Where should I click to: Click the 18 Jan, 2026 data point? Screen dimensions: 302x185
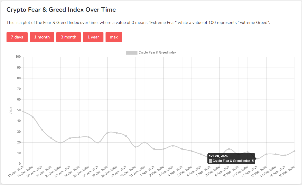[23, 111]
